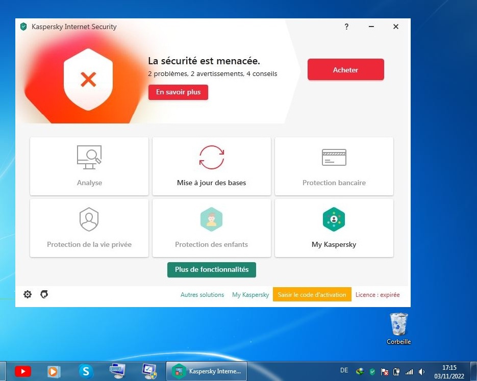
Task: Click the Kaspersky green shield tray icon
Action: 372,372
